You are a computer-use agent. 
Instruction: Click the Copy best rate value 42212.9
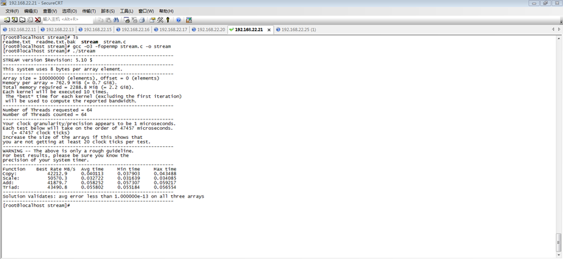[x=57, y=174]
